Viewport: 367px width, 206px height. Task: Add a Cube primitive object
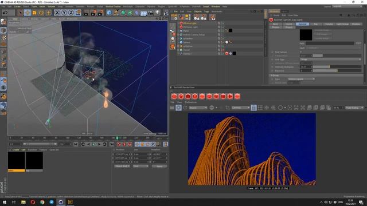109,13
